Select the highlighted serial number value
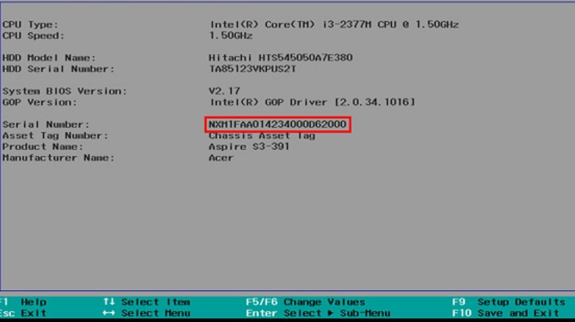This screenshot has height=322, width=575. [277, 125]
